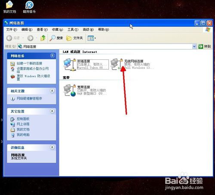Open the 工具 menu
Screen dimensions: 215x195
tap(73, 30)
